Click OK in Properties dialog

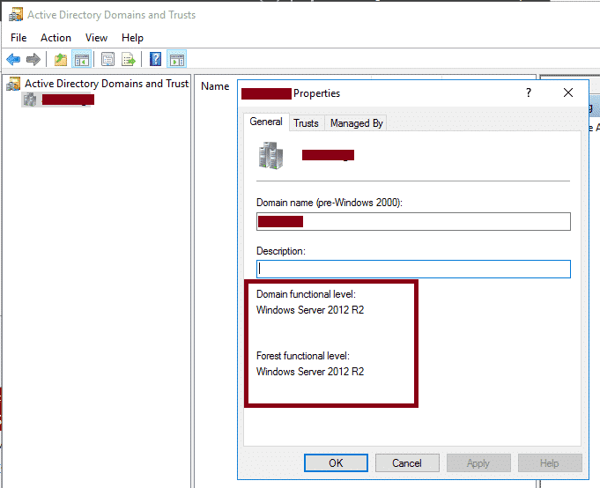coord(336,463)
